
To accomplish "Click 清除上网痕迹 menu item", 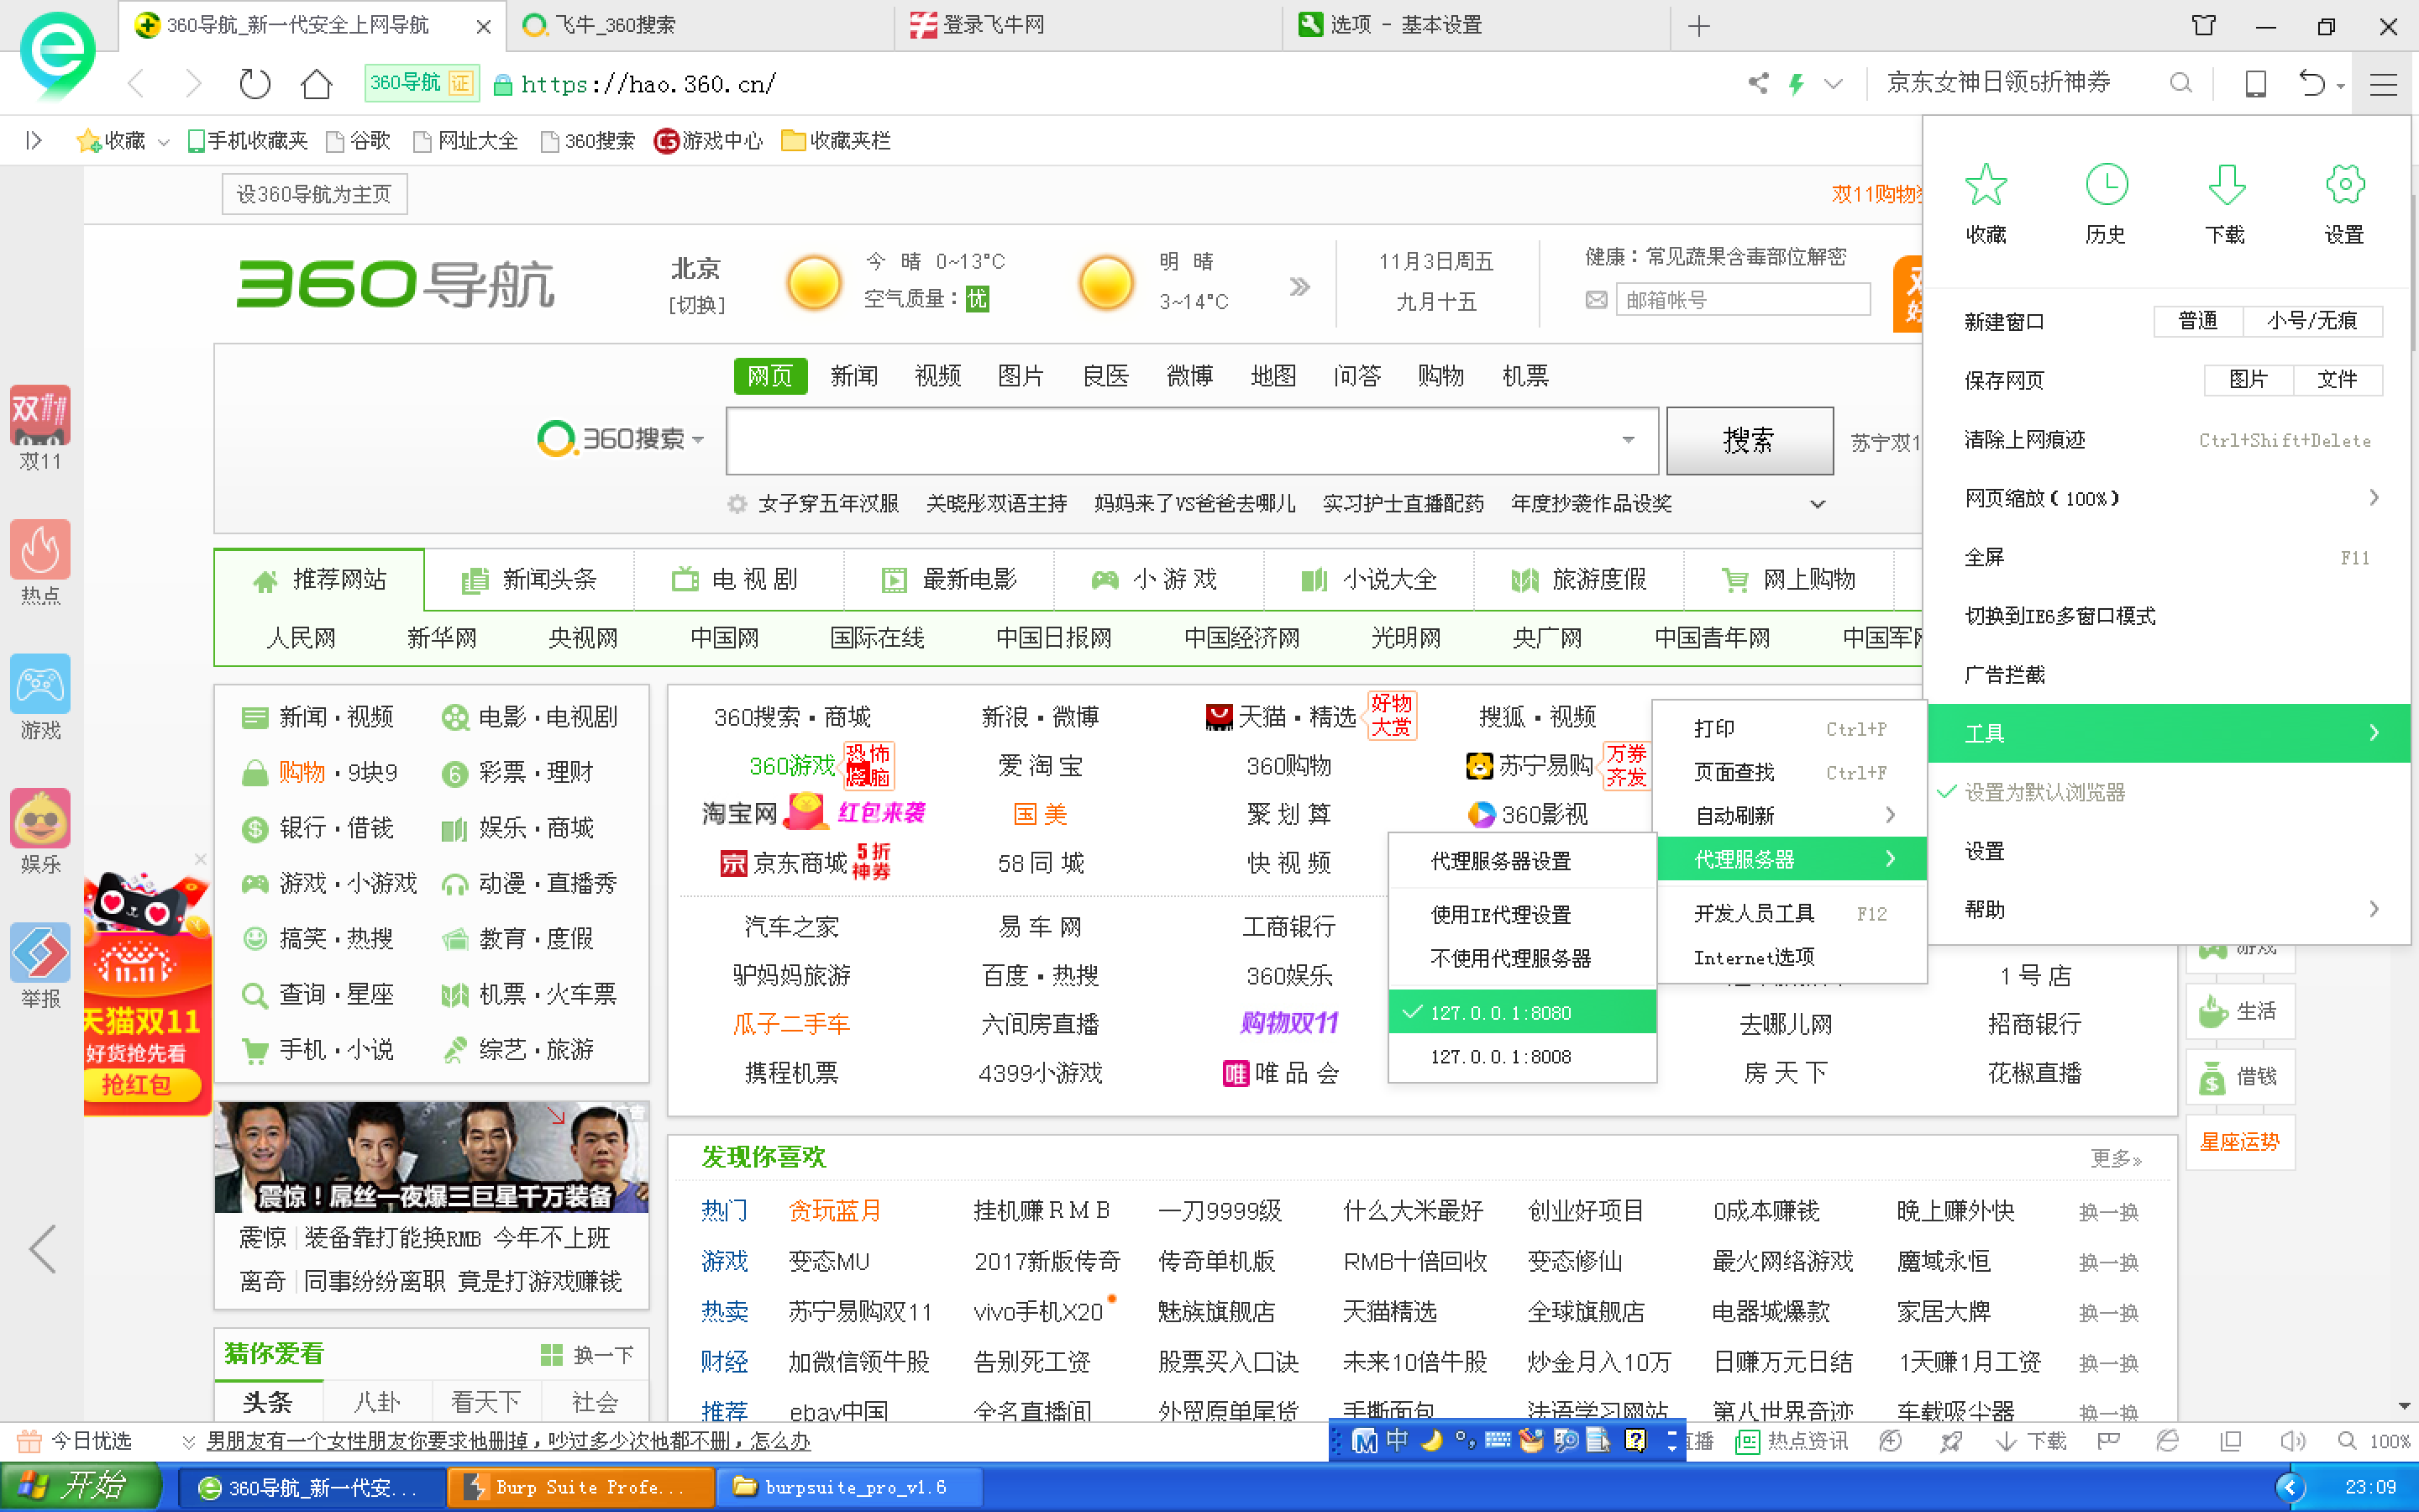I will (x=2169, y=439).
